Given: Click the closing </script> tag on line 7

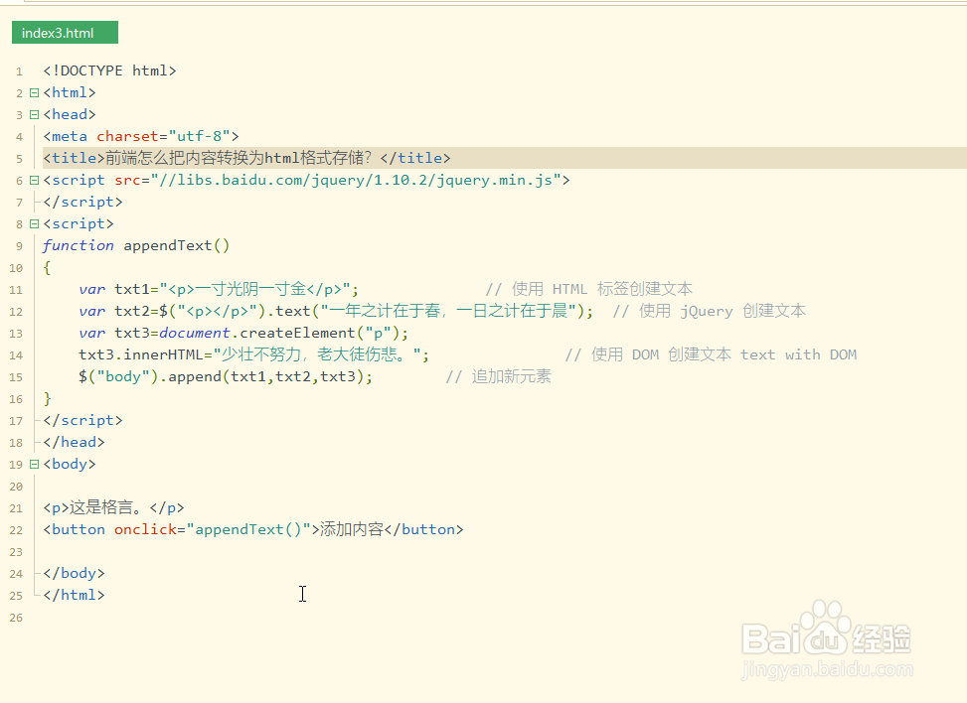Looking at the screenshot, I should click(82, 203).
